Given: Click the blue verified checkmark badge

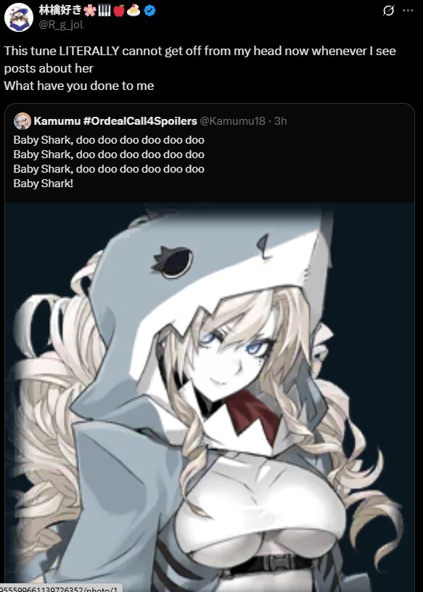Looking at the screenshot, I should [150, 11].
